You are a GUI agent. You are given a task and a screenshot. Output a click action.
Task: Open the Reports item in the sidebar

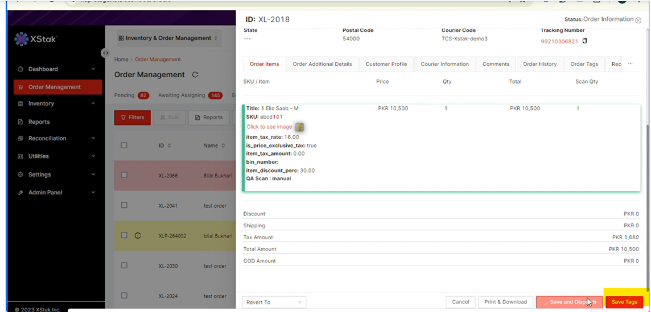click(x=39, y=122)
